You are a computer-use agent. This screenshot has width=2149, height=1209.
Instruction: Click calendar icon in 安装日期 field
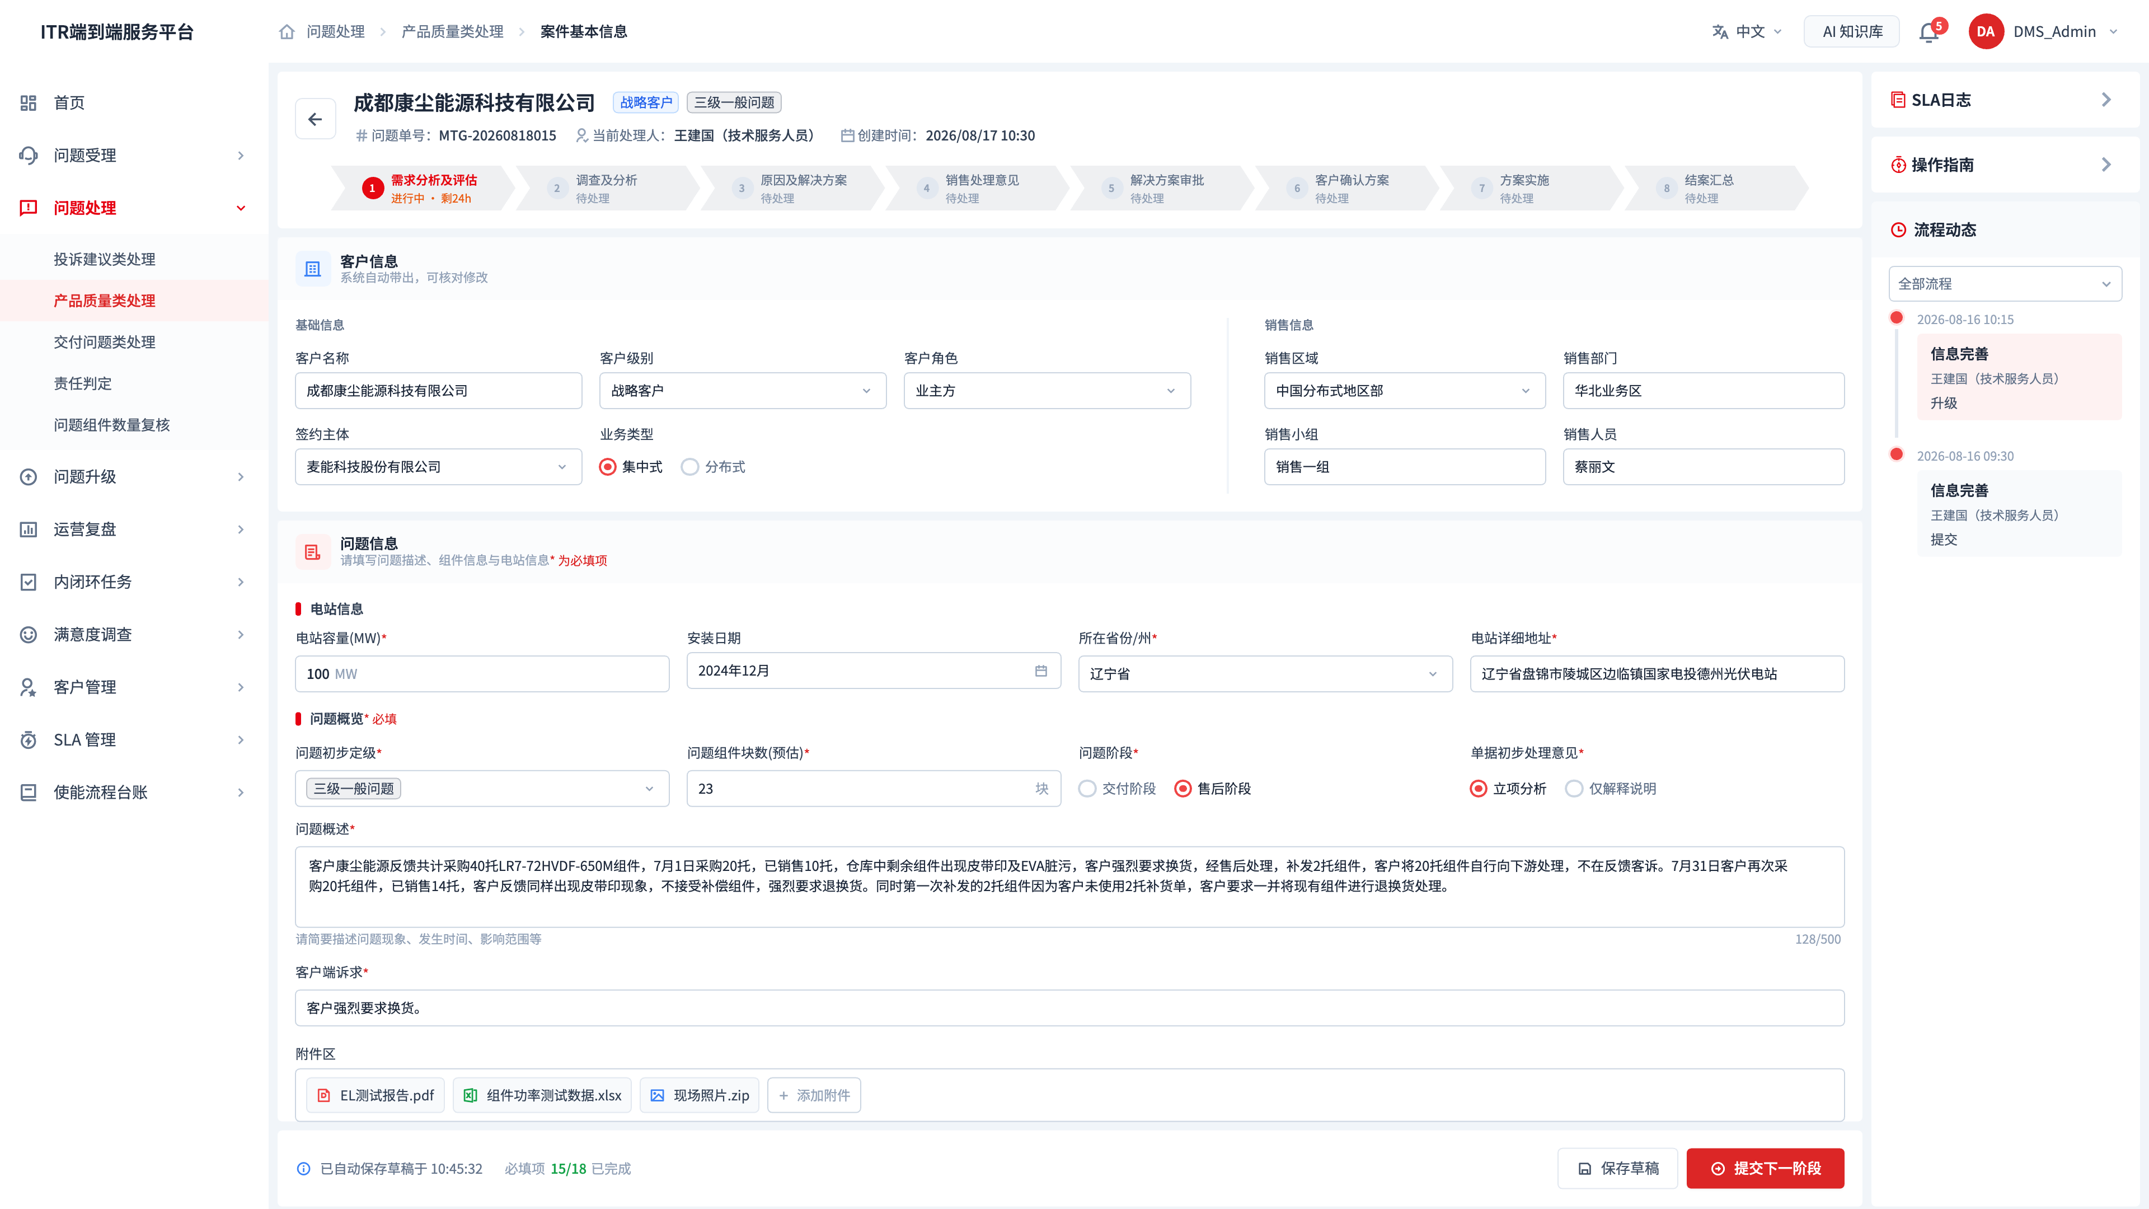1041,671
